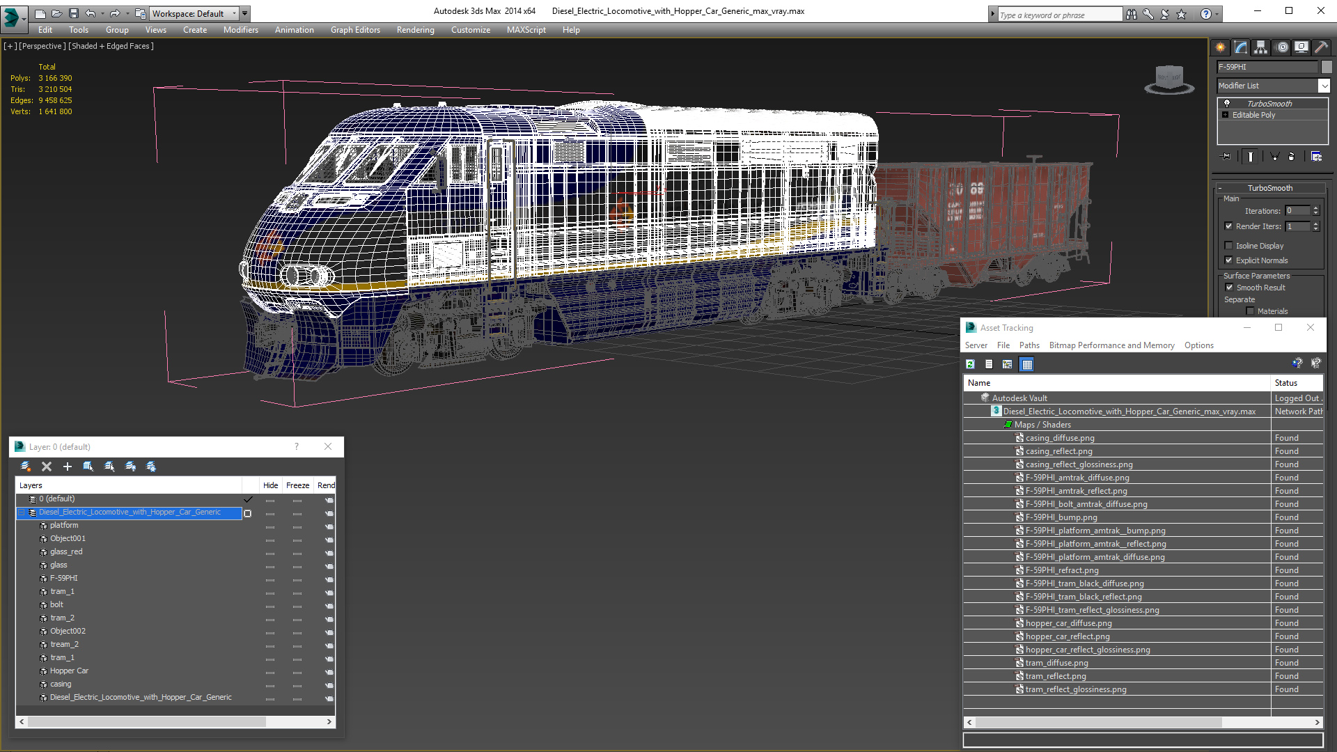Toggle the Isoline Display checkbox
Viewport: 1337px width, 752px height.
point(1229,246)
